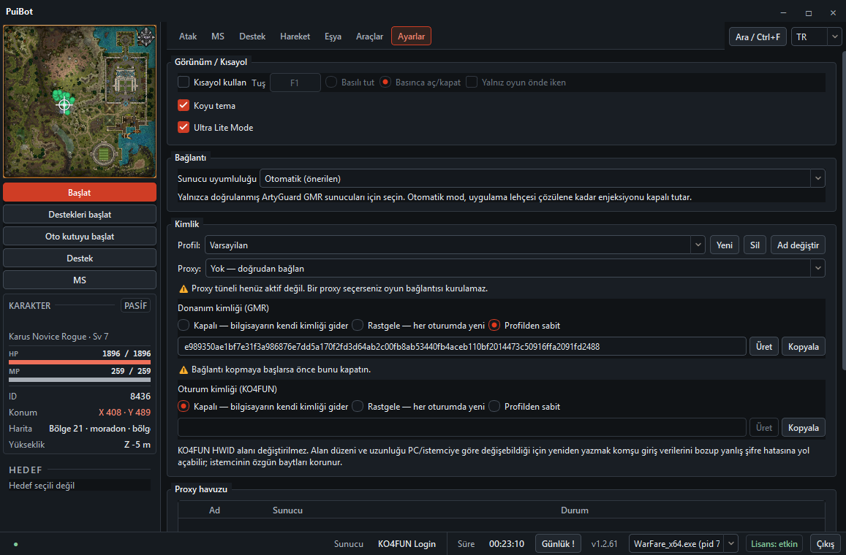846x555 pixels.
Task: Open search with Ara / Ctrl+F button
Action: point(758,37)
